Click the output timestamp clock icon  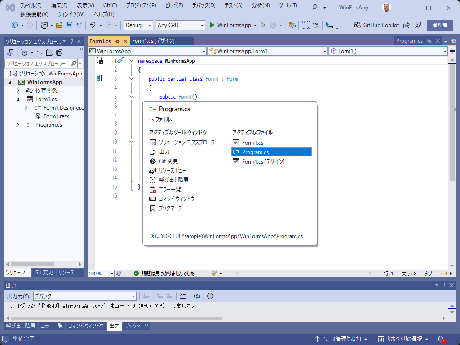[x=210, y=296]
